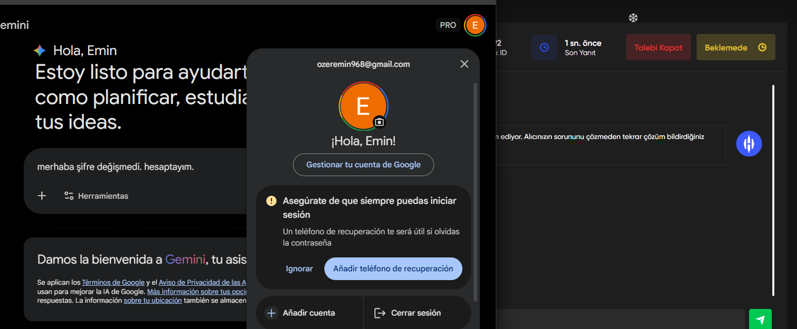Click the ¡Hola, Emin! greeting in popup

[363, 141]
